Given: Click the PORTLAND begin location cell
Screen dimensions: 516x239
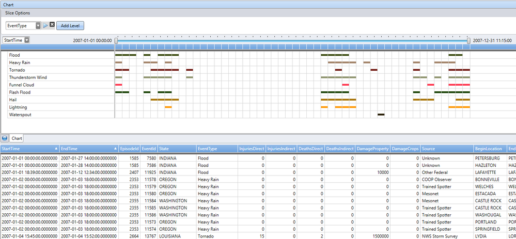Looking at the screenshot, I should (x=491, y=222).
